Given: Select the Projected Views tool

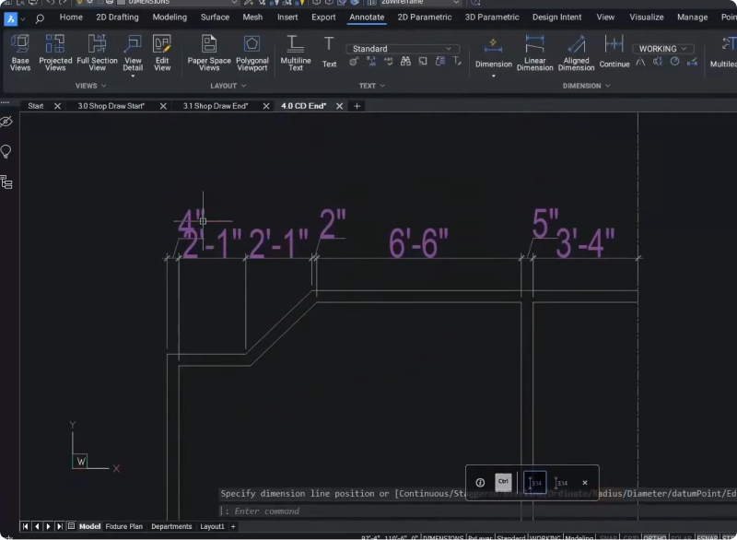Looking at the screenshot, I should [x=55, y=53].
